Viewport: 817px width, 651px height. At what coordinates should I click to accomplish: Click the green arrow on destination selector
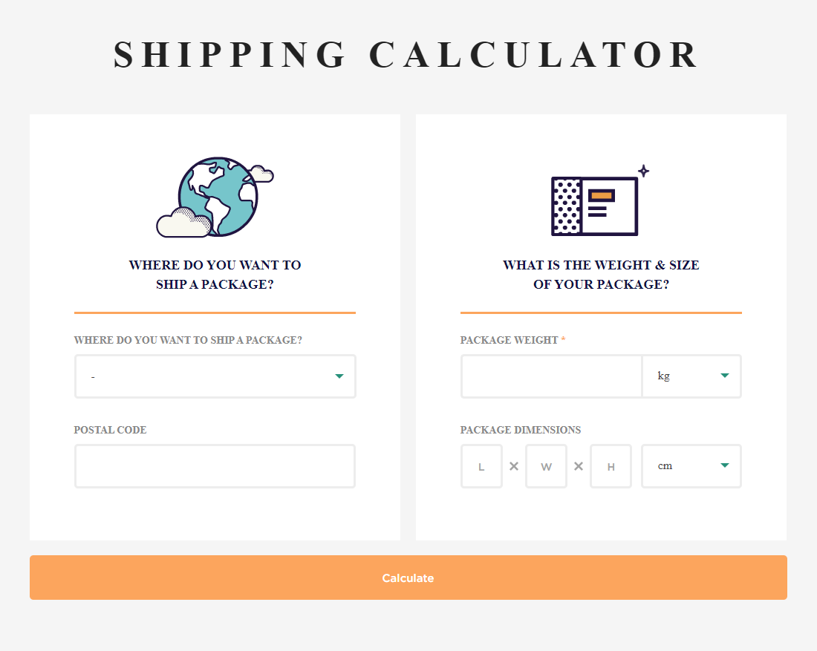[339, 376]
